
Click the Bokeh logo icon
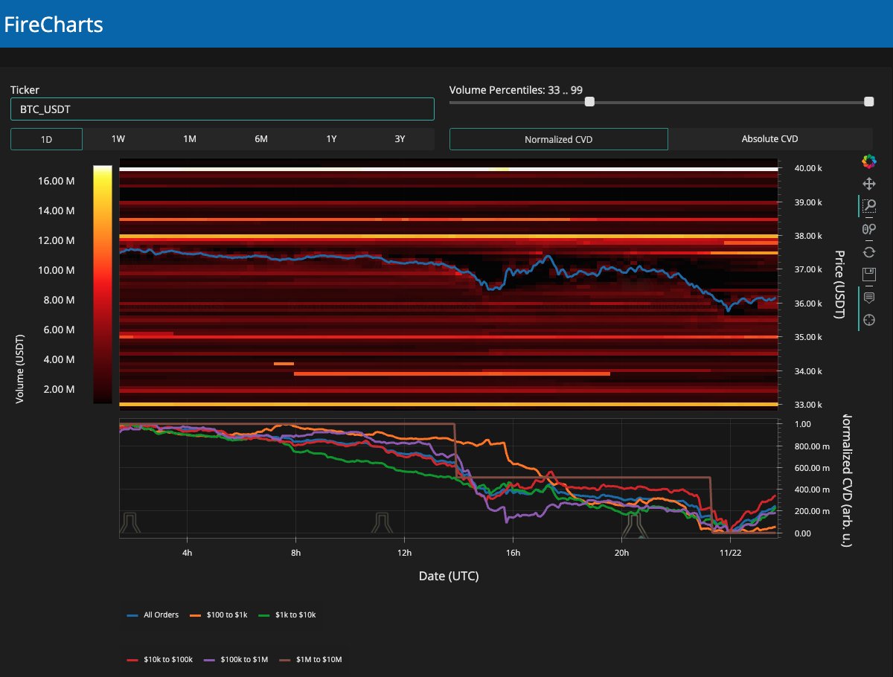tap(868, 161)
